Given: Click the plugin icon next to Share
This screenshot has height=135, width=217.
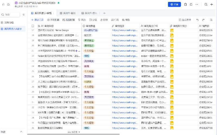Looking at the screenshot, I should (186, 4).
